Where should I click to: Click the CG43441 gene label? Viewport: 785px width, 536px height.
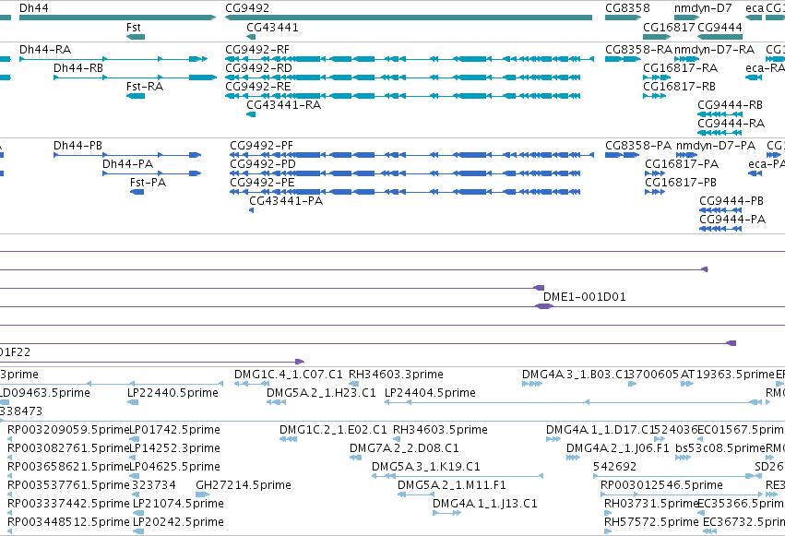pos(272,28)
